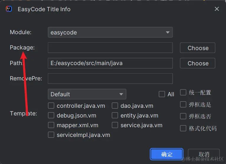This screenshot has width=226, height=164.
Task: Click into the RemovePre input field
Action: [110, 79]
